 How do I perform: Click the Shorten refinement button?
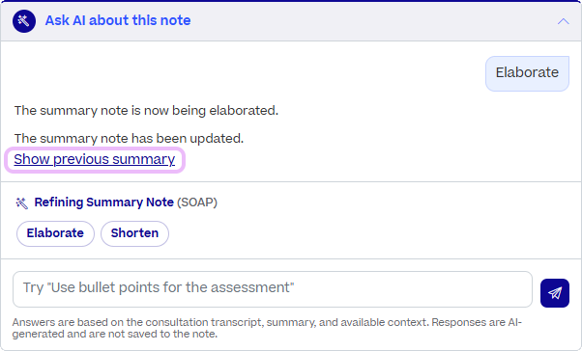point(134,233)
